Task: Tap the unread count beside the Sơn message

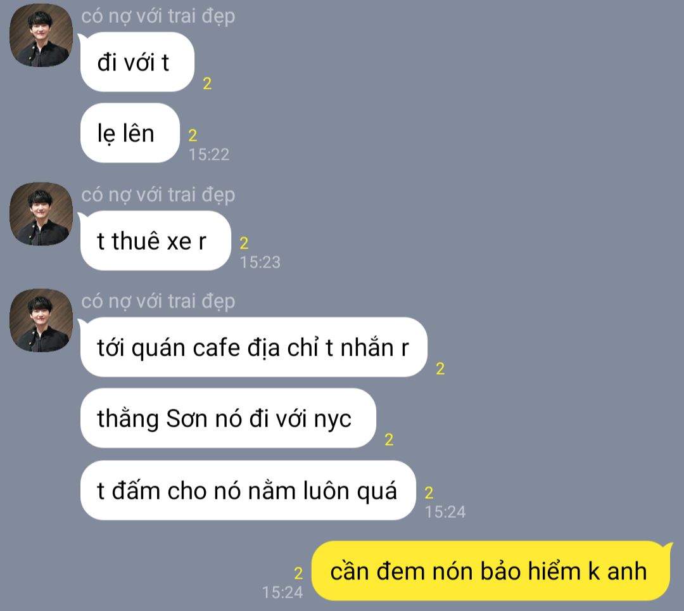Action: 389,439
